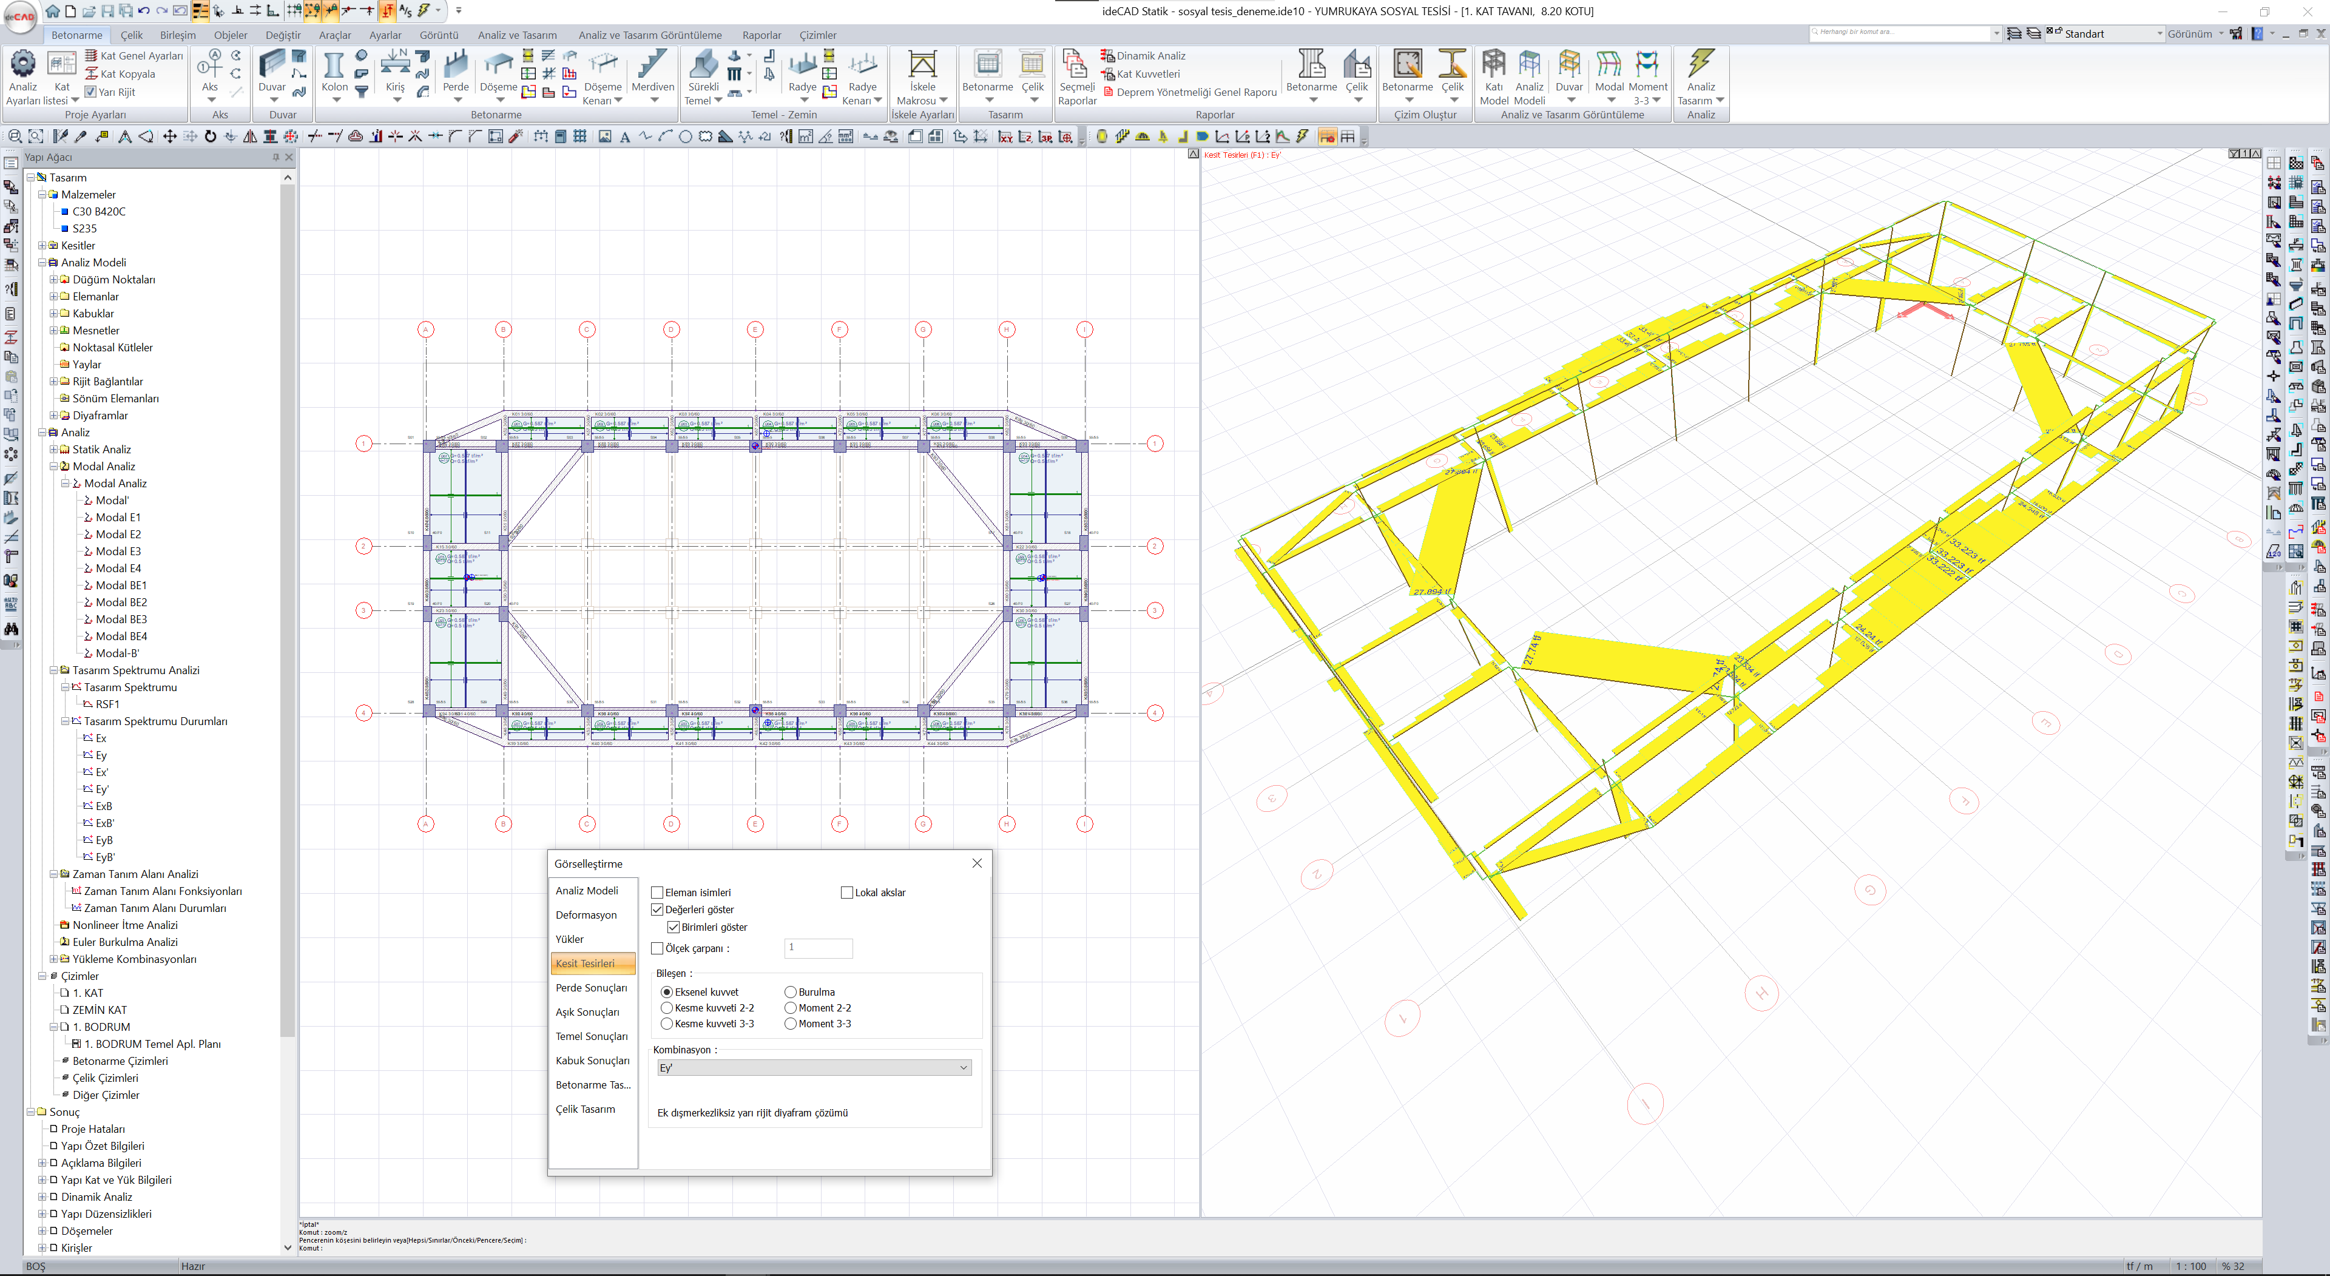Expand the Kesitler tree node
The image size is (2330, 1276).
42,246
